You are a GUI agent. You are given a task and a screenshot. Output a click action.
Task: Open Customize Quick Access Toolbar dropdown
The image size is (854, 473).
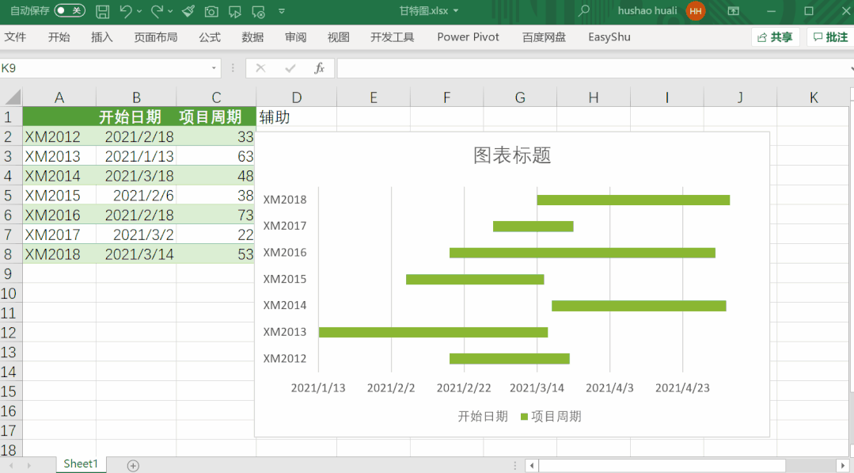pos(282,11)
